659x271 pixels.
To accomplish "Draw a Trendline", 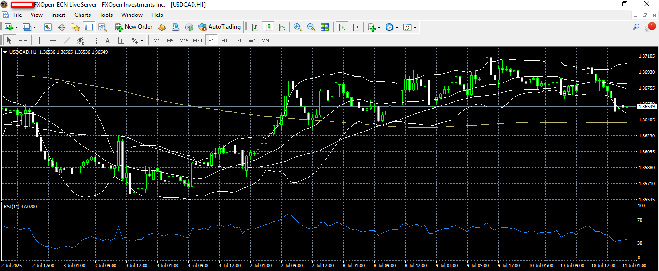I will tap(67, 40).
